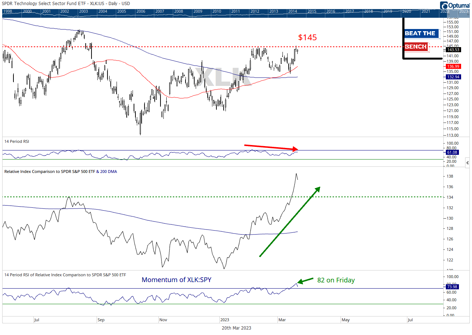472x335 pixels.
Task: Select the red '$145' text annotation
Action: coord(308,37)
